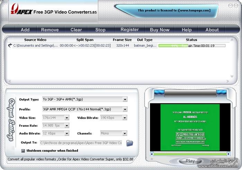Screen dimensions: 242x170
Task: Click the preview seek right arrow
Action: (x=229, y=154)
